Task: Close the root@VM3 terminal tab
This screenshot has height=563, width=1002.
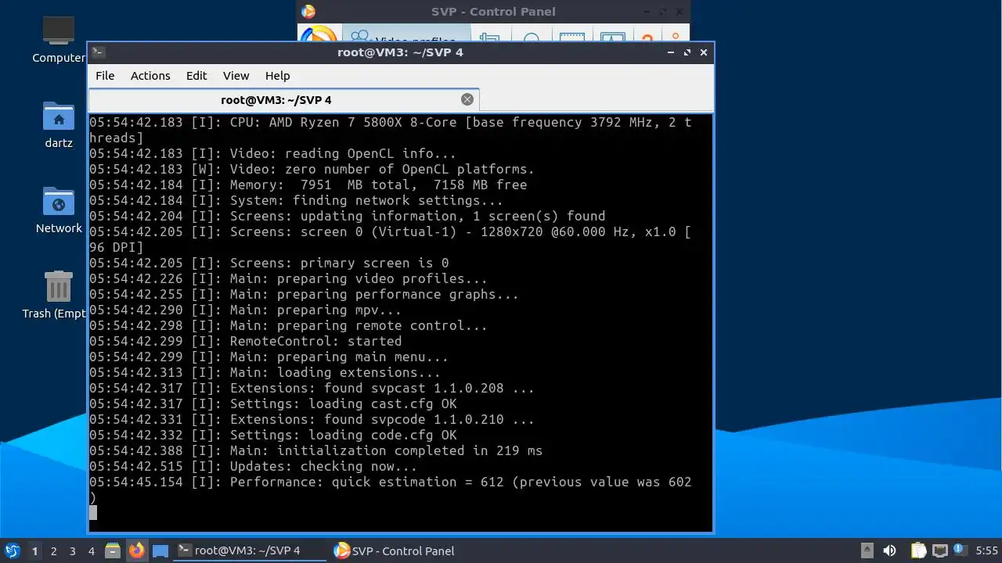Action: click(x=467, y=99)
